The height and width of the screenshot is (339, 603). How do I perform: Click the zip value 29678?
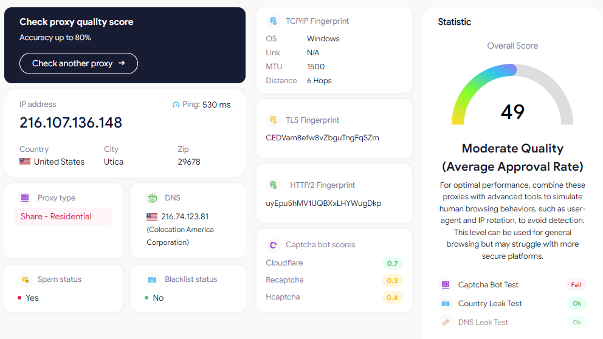(189, 162)
